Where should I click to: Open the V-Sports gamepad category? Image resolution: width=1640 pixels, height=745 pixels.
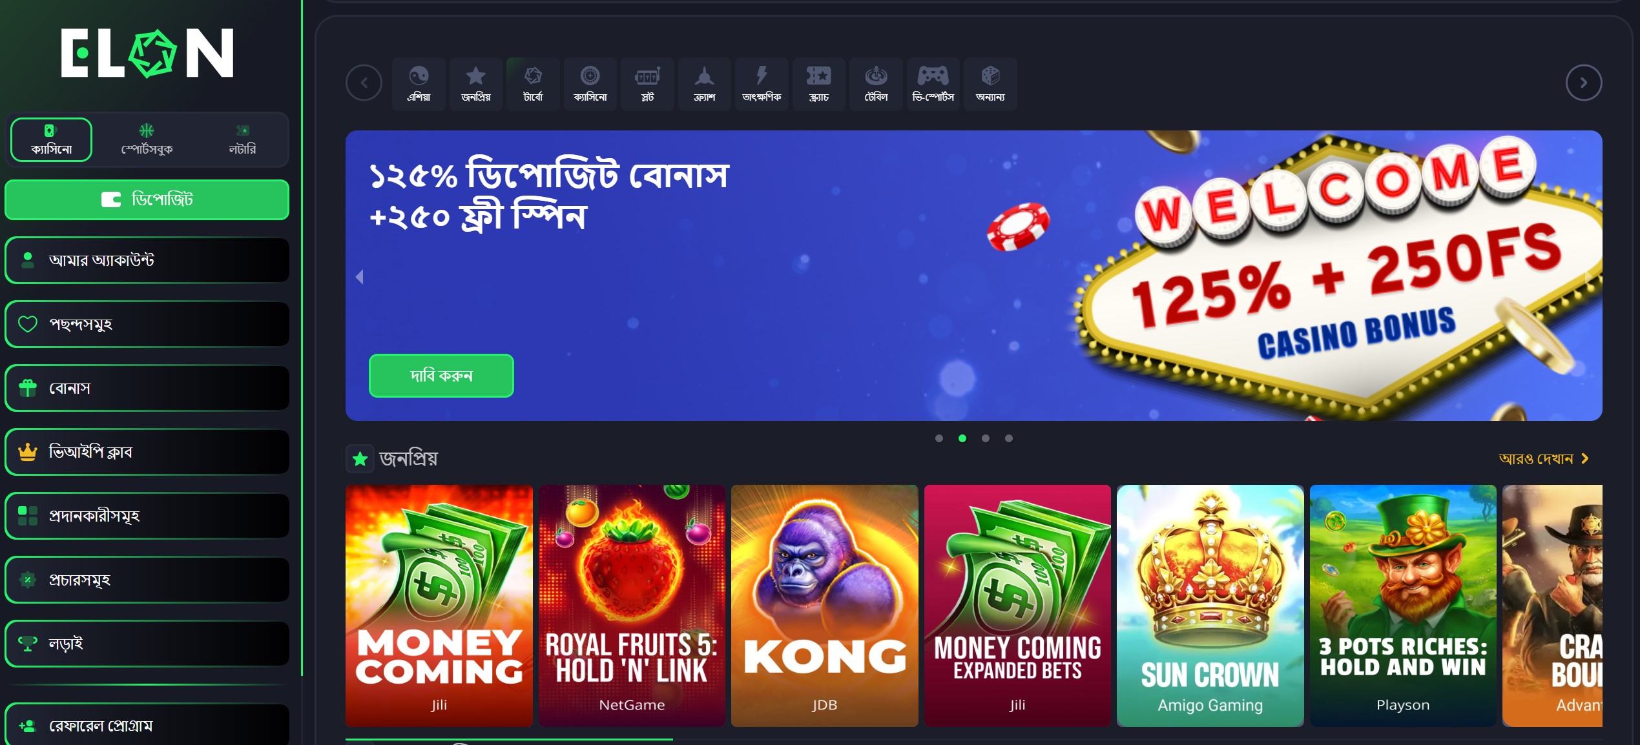933,84
